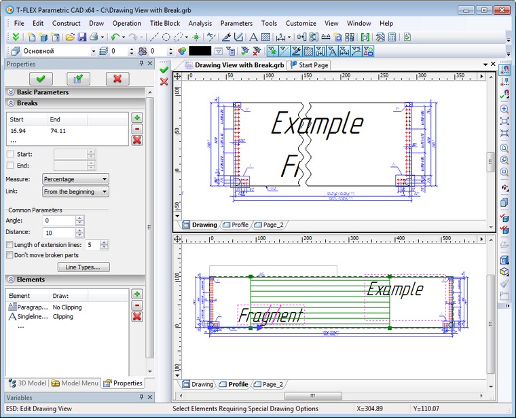This screenshot has height=418, width=516.
Task: Add a new break with green plus
Action: 136,118
